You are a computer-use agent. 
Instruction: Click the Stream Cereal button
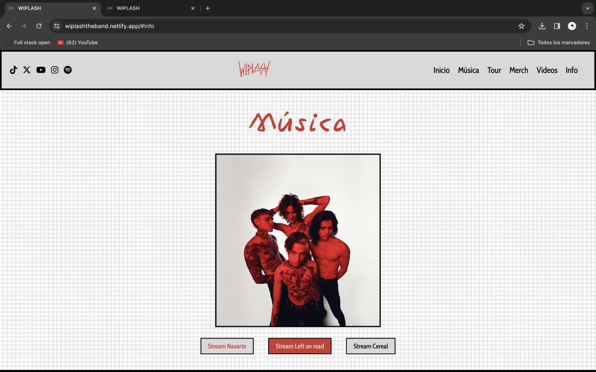point(371,346)
